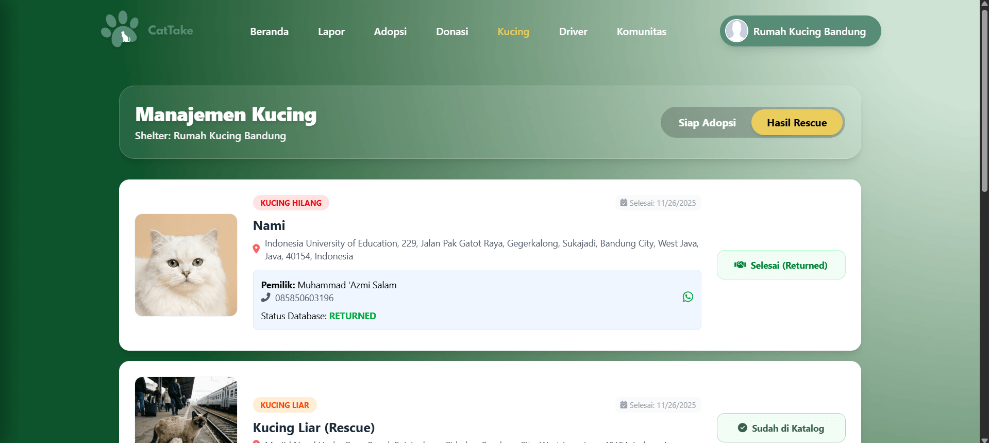Click the red location pin for Nami

tap(256, 249)
